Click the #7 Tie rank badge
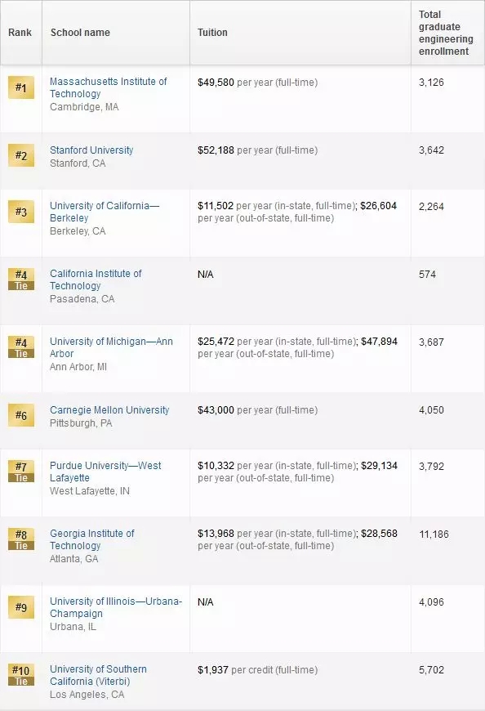 coord(21,471)
